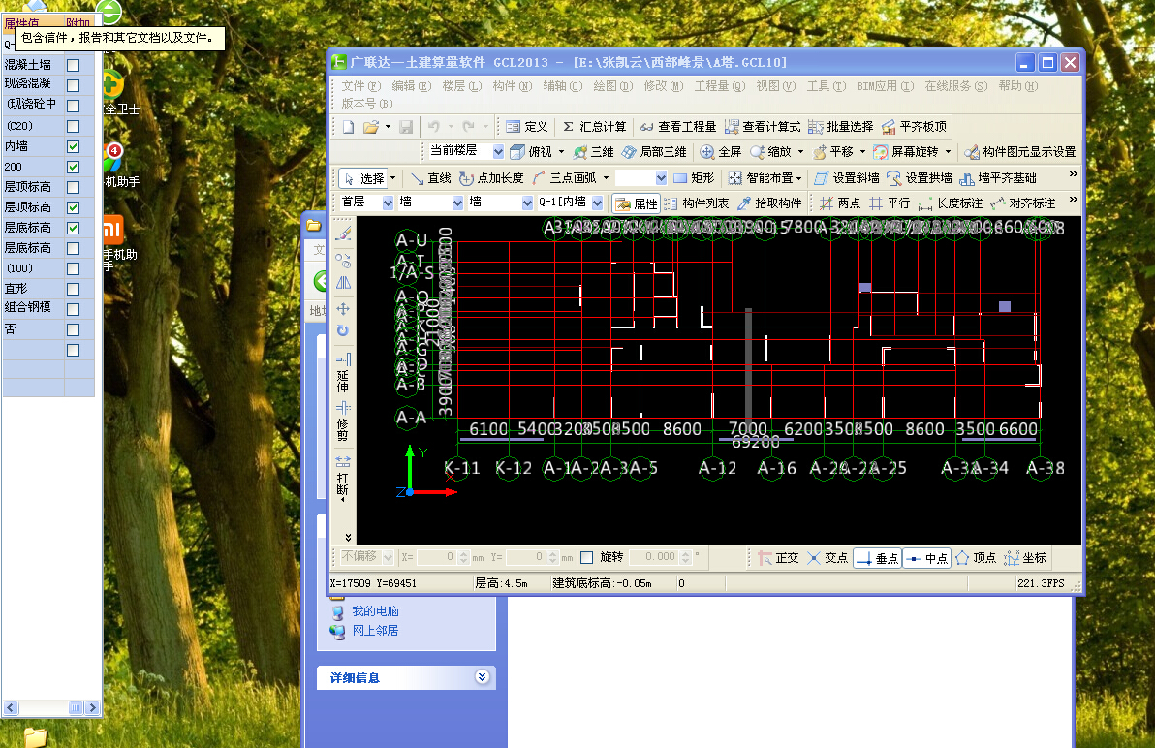Expand the 俯视 view dropdown arrow
The image size is (1155, 748).
click(x=561, y=152)
